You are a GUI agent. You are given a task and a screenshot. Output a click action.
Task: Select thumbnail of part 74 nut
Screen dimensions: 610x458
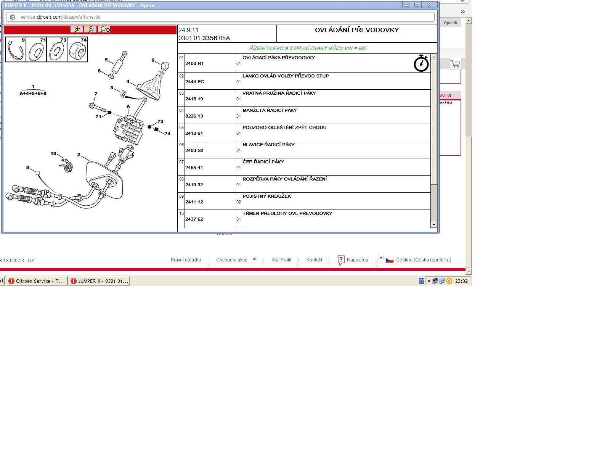77,49
